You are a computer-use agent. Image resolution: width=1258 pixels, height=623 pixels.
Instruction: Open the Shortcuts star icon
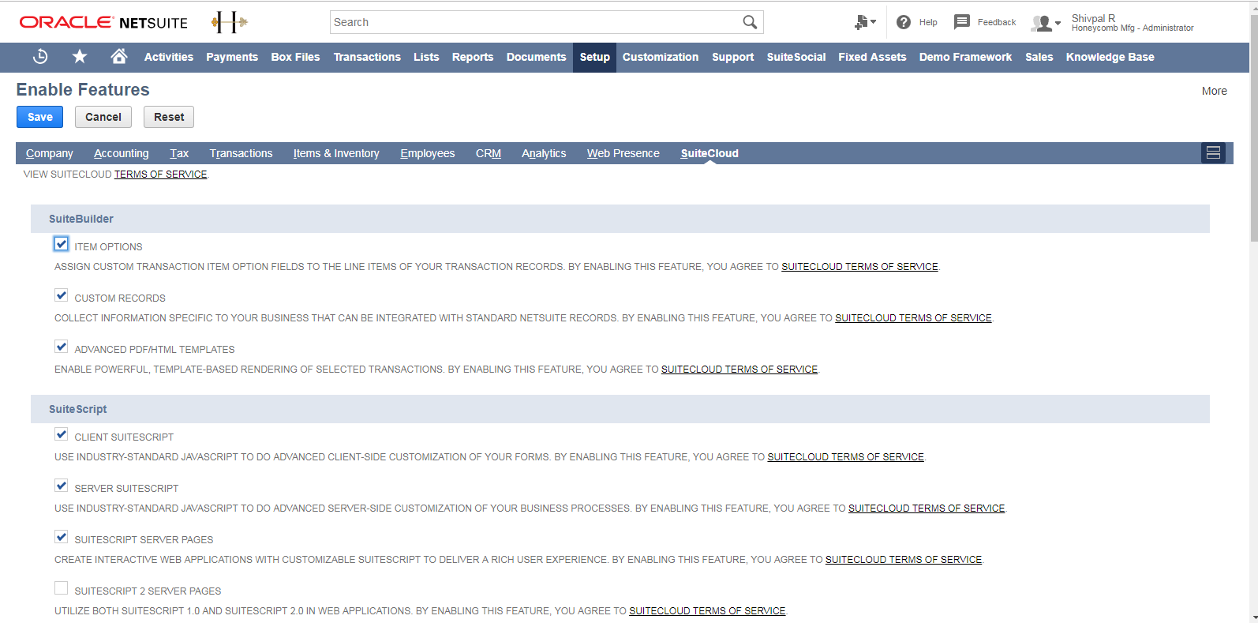[80, 56]
